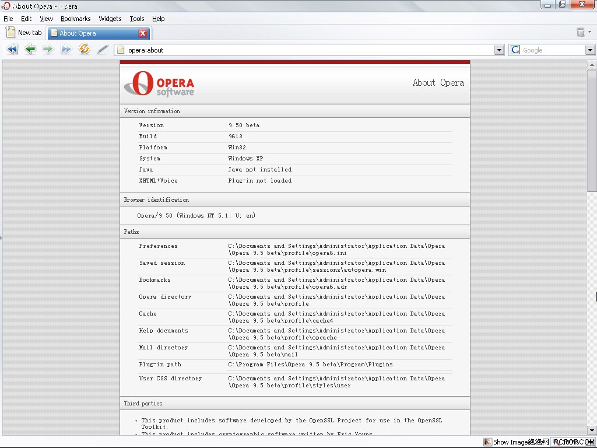This screenshot has width=597, height=448.
Task: Click the Google search field
Action: click(x=553, y=50)
